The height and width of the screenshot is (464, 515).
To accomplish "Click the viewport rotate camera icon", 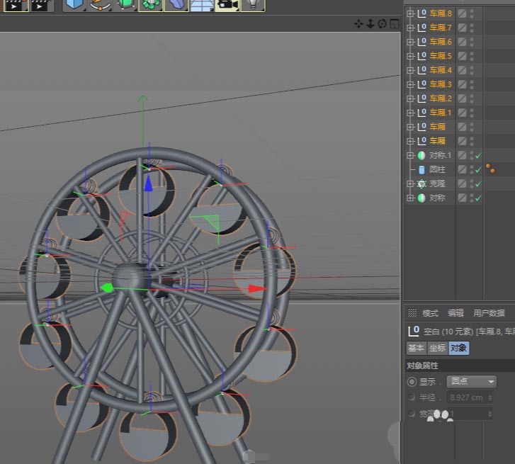I will [x=382, y=24].
